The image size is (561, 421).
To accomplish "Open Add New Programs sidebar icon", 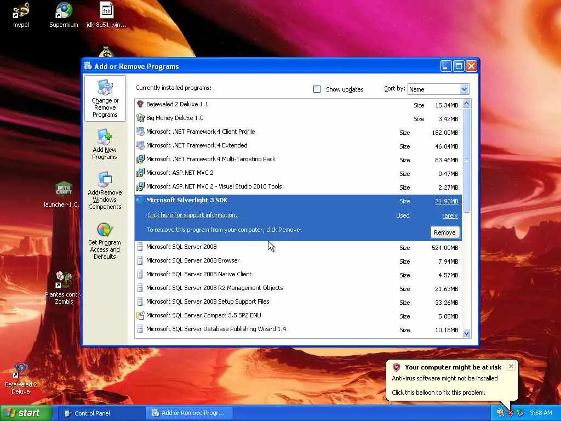I will (x=105, y=136).
